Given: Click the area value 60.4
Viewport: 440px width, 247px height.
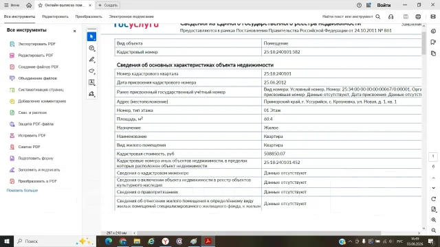Looking at the screenshot, I should 268,119.
